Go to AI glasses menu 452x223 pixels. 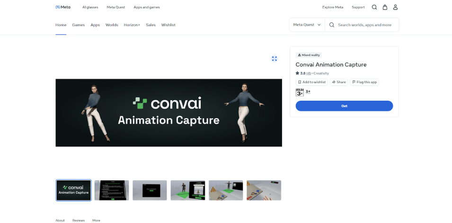(90, 7)
